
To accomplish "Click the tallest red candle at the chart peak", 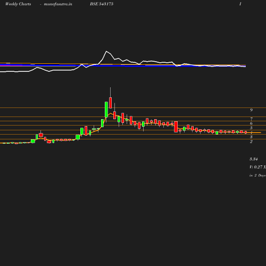I will click(x=111, y=103).
